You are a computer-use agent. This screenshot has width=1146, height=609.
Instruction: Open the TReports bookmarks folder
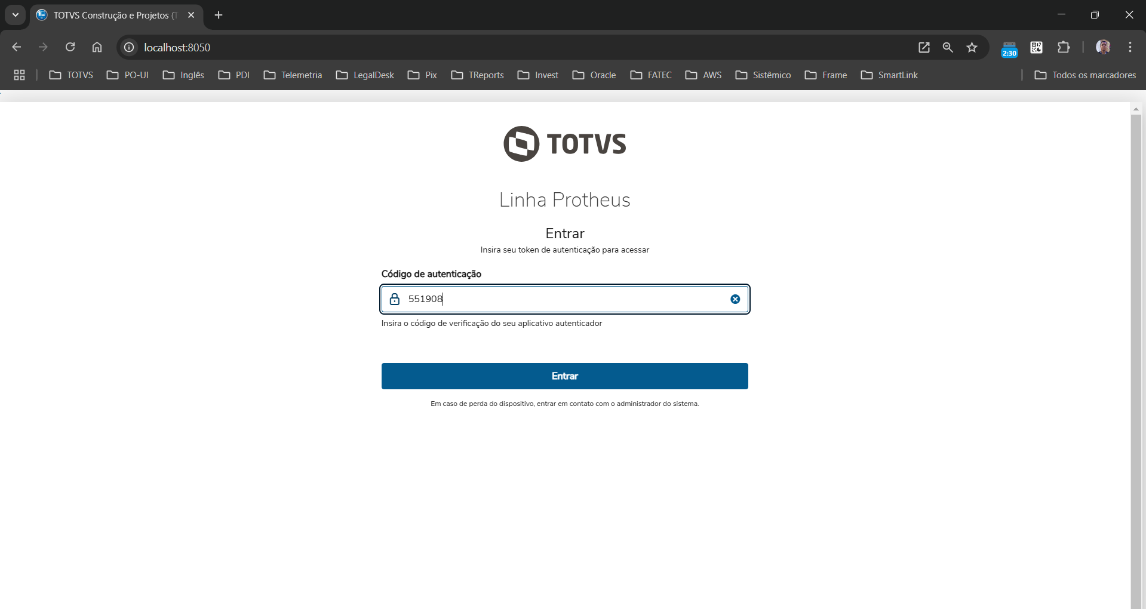point(478,75)
